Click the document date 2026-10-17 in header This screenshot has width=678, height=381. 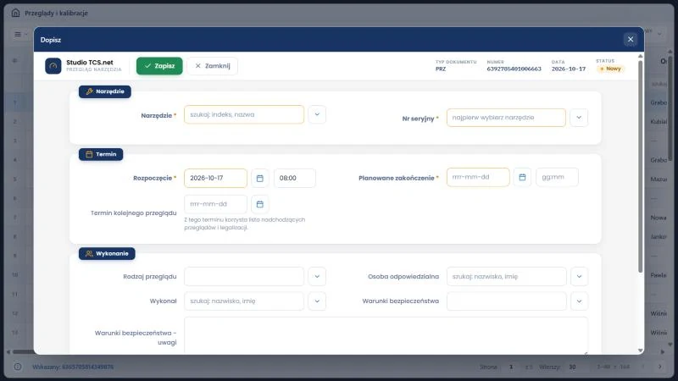coord(568,69)
